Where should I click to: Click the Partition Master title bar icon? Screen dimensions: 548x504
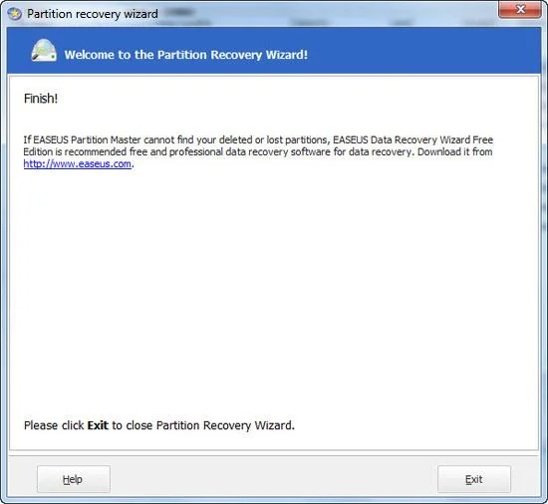[x=14, y=14]
